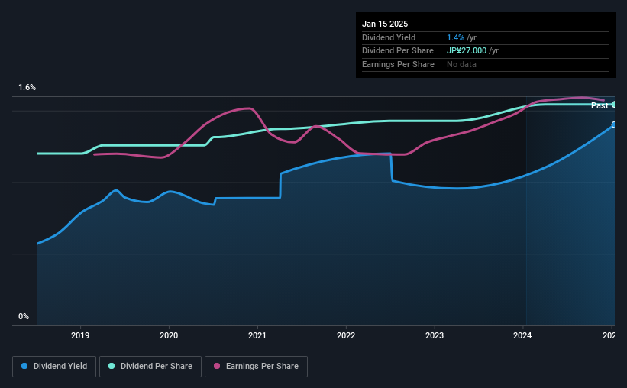Click the 2022 x-axis label

346,335
